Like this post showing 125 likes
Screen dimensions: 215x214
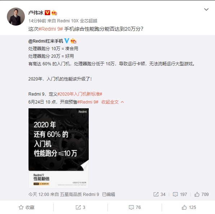click(189, 207)
